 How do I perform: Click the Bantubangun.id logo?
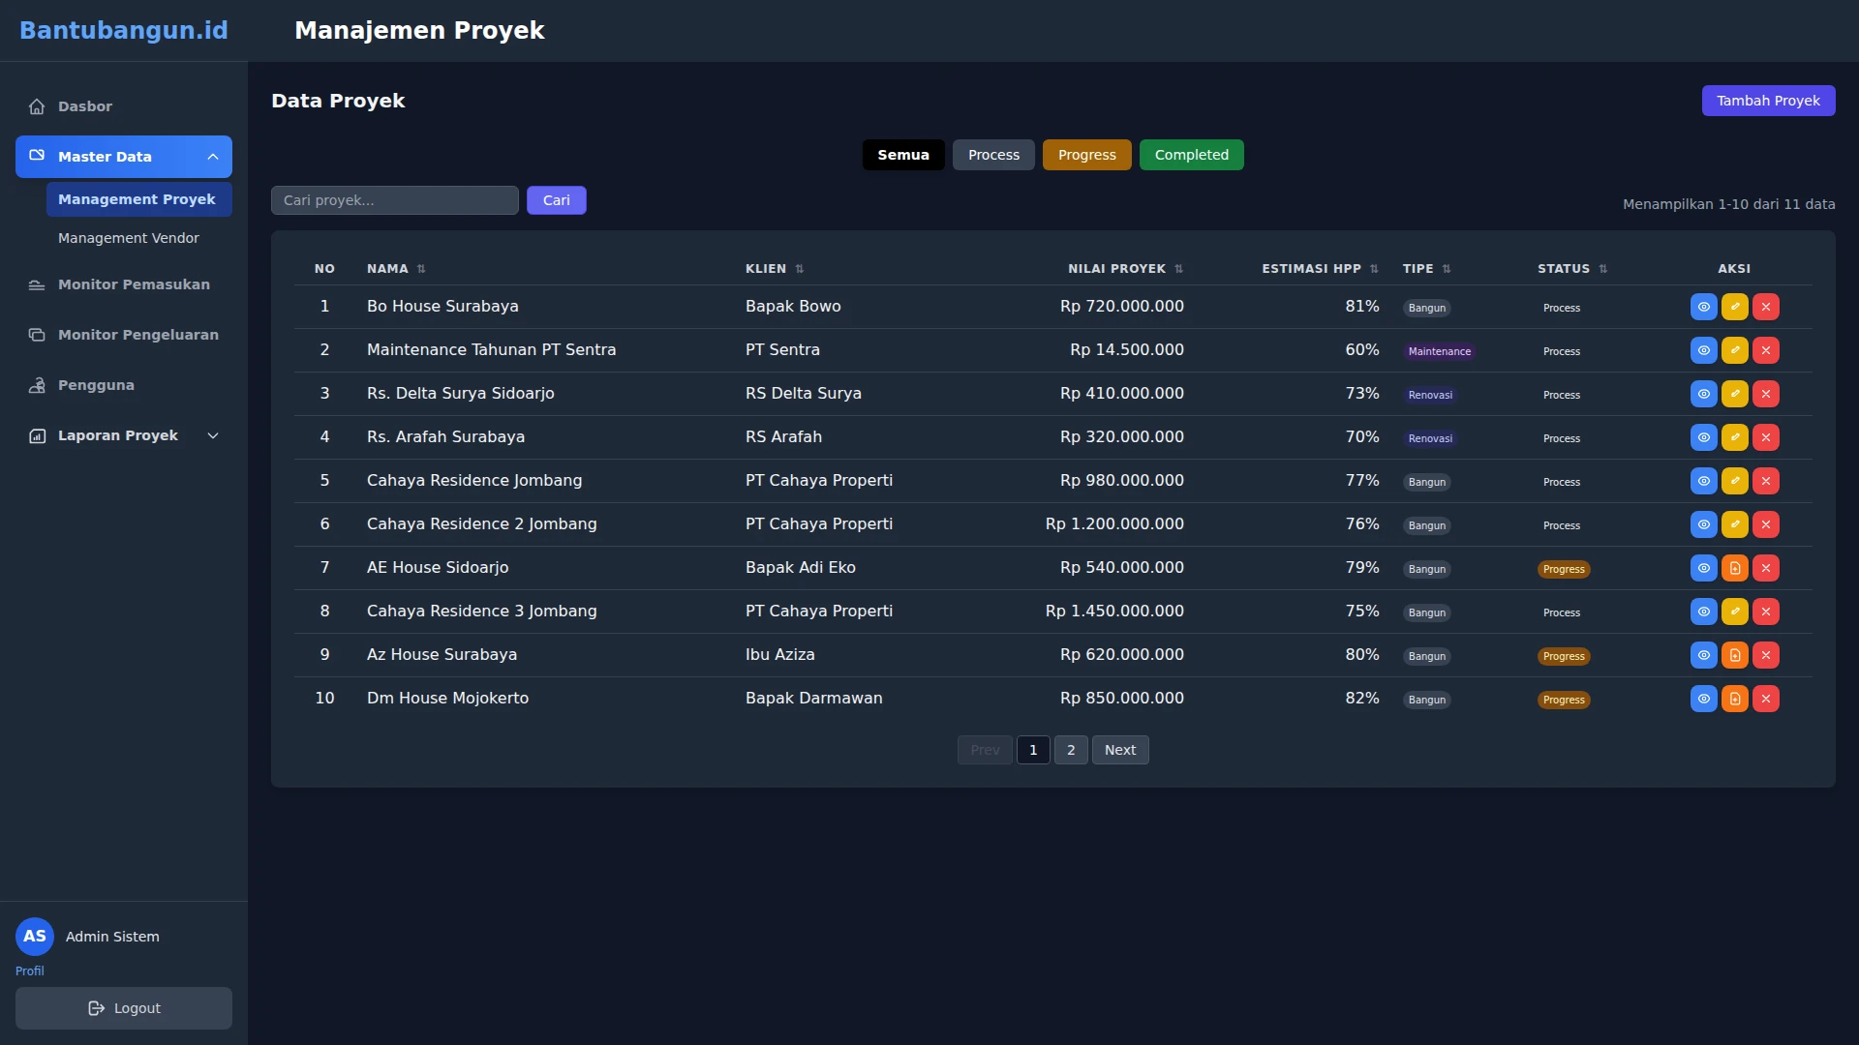pos(124,30)
